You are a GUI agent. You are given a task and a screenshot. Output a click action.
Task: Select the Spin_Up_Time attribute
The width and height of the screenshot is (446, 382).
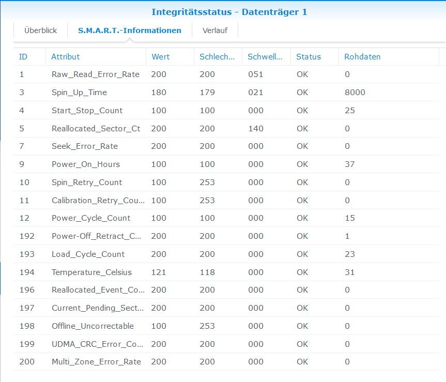click(80, 93)
